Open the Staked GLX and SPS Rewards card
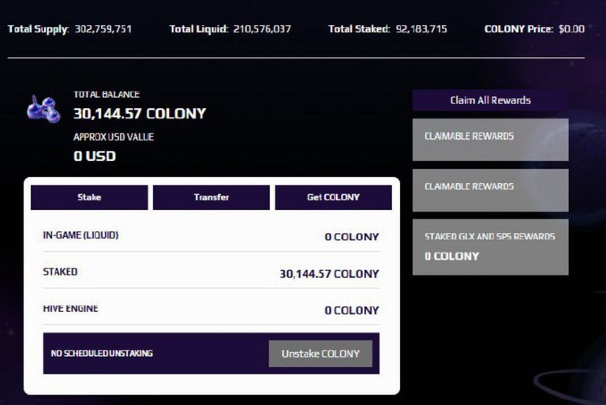Viewport: 606px width, 405px height. pos(491,247)
